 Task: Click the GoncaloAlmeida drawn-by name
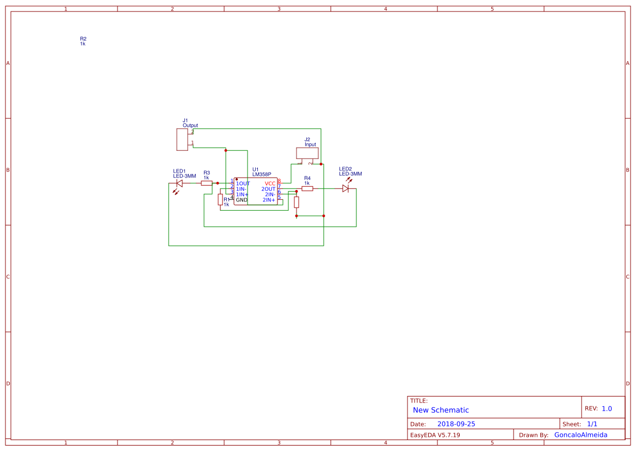(580, 434)
